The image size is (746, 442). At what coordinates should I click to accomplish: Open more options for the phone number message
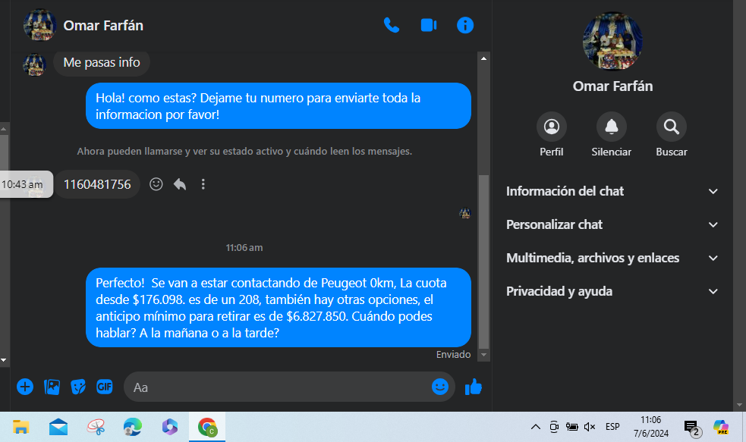(x=203, y=184)
